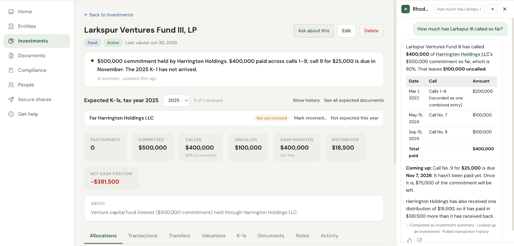Give the answer a thumbs up
This screenshot has height=246, width=514.
coord(410,240)
